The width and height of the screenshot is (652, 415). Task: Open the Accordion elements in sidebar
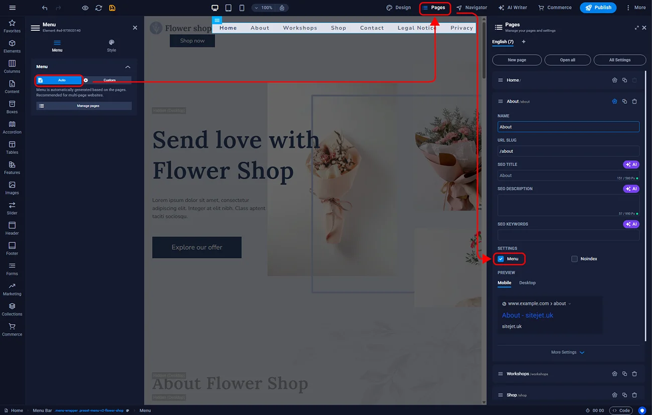coord(12,127)
